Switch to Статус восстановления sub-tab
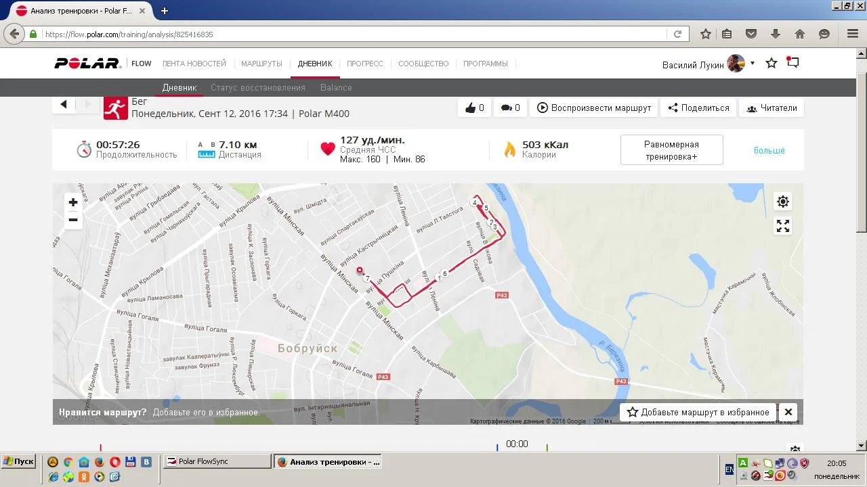 tap(258, 87)
